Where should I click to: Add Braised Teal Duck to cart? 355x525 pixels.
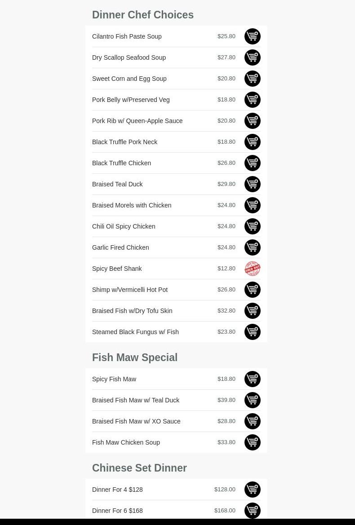(x=252, y=184)
